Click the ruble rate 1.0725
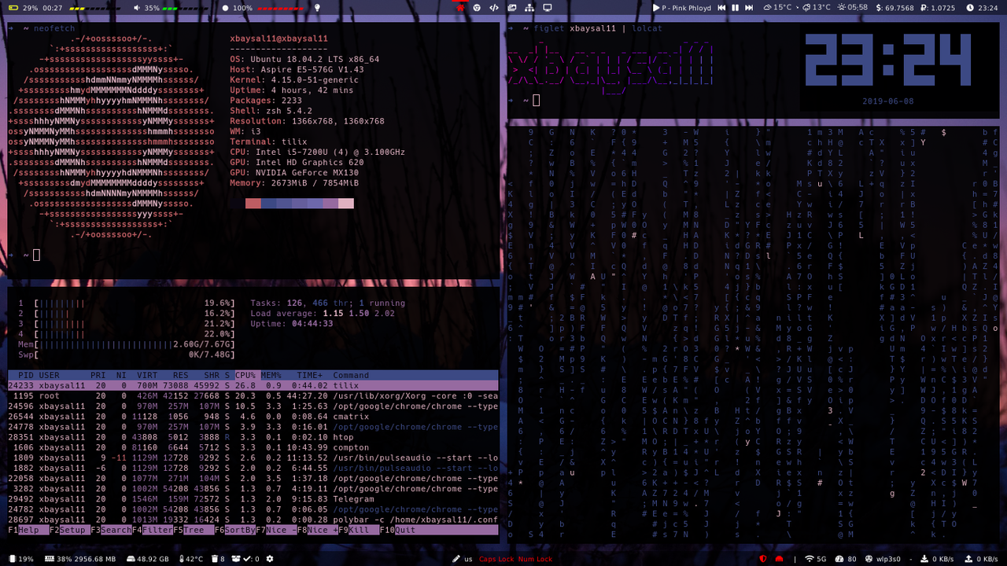Viewport: 1007px width, 566px height. 939,8
